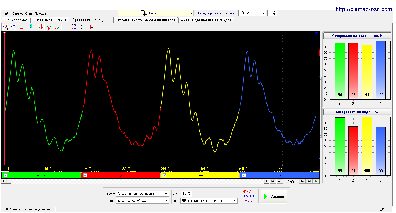Open the Помощь menu

(40, 13)
